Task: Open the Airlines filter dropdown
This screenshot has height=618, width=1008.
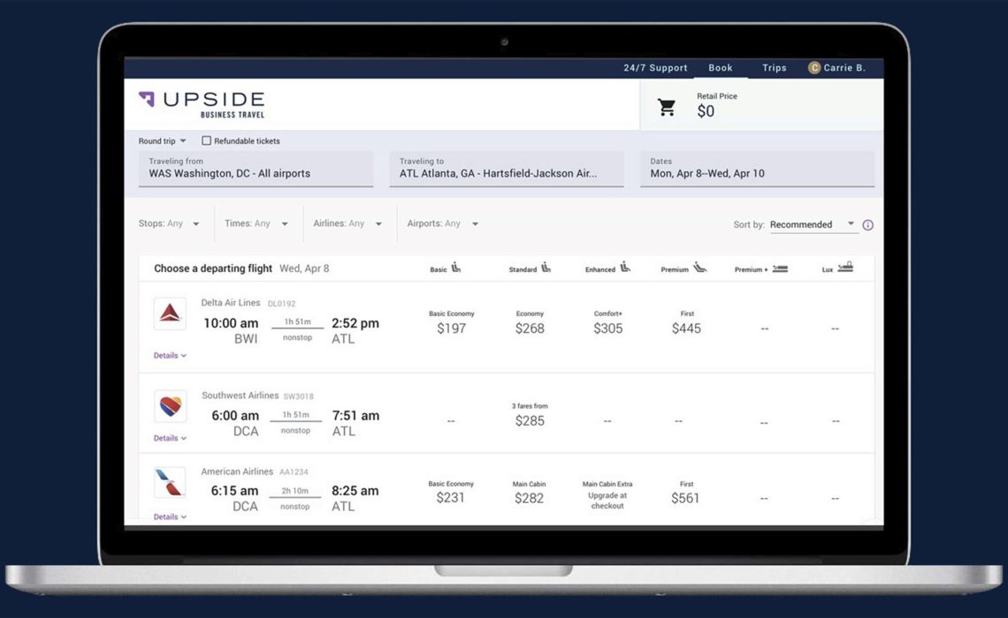Action: (x=347, y=223)
